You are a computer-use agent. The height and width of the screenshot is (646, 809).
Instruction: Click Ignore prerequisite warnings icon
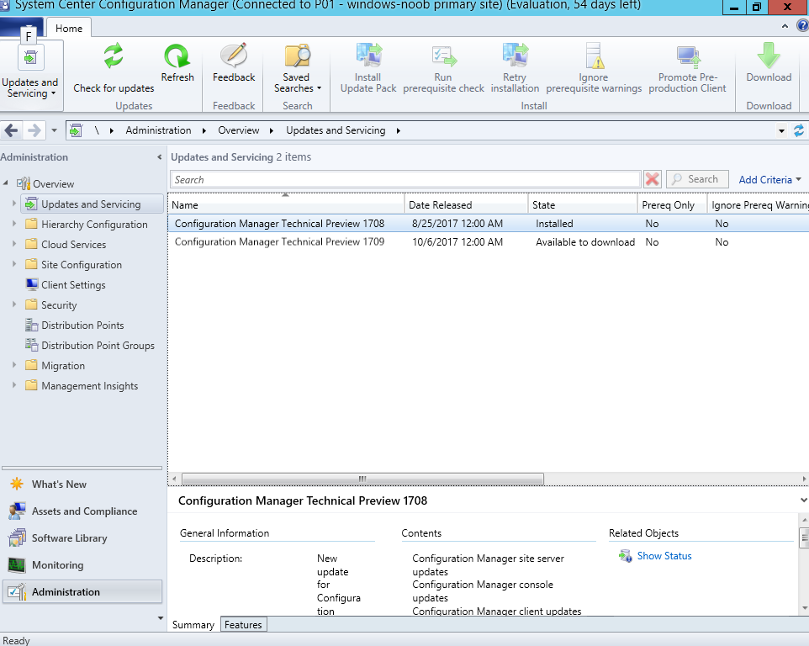pyautogui.click(x=594, y=56)
